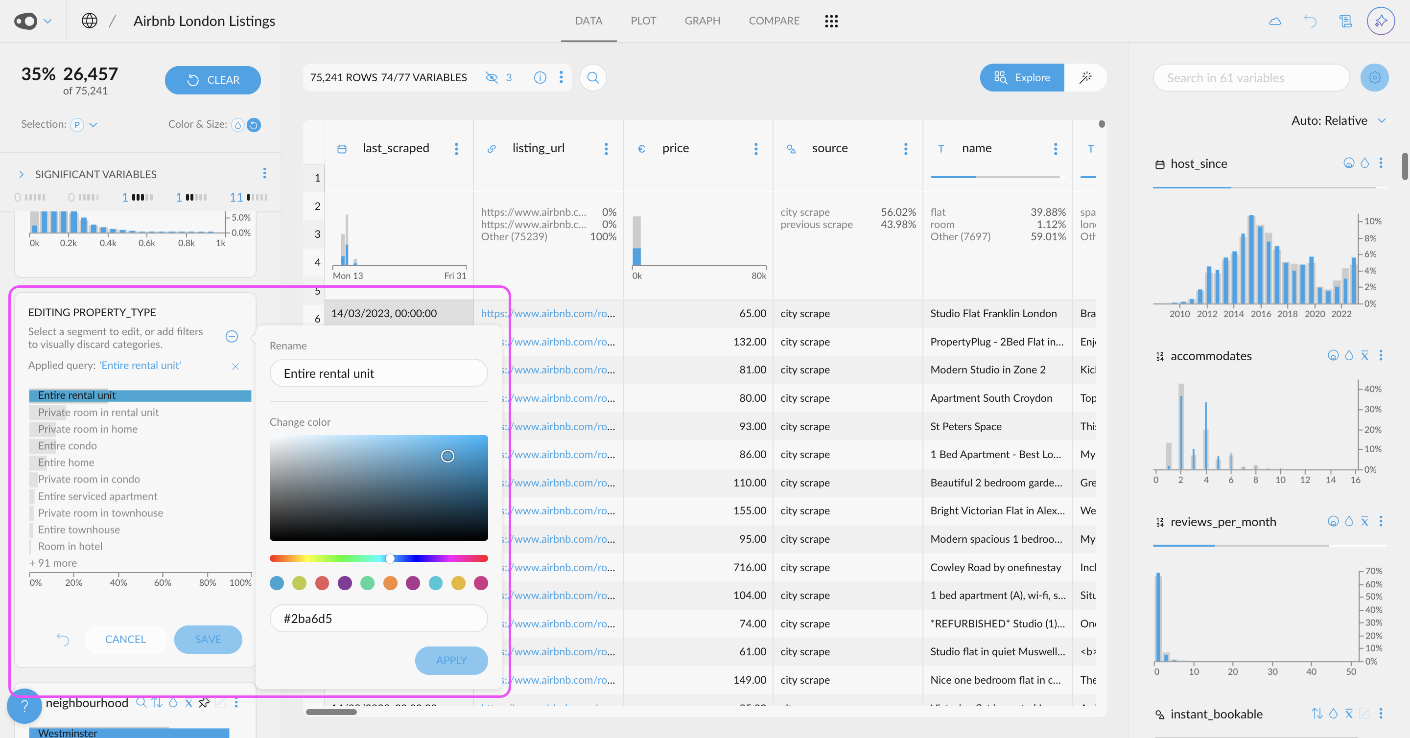This screenshot has width=1410, height=738.
Task: Click the size icon for host_since
Action: pos(1349,163)
